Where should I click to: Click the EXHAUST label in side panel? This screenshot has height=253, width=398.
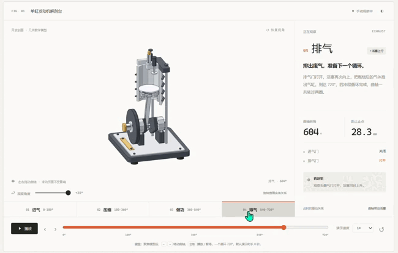pyautogui.click(x=378, y=31)
